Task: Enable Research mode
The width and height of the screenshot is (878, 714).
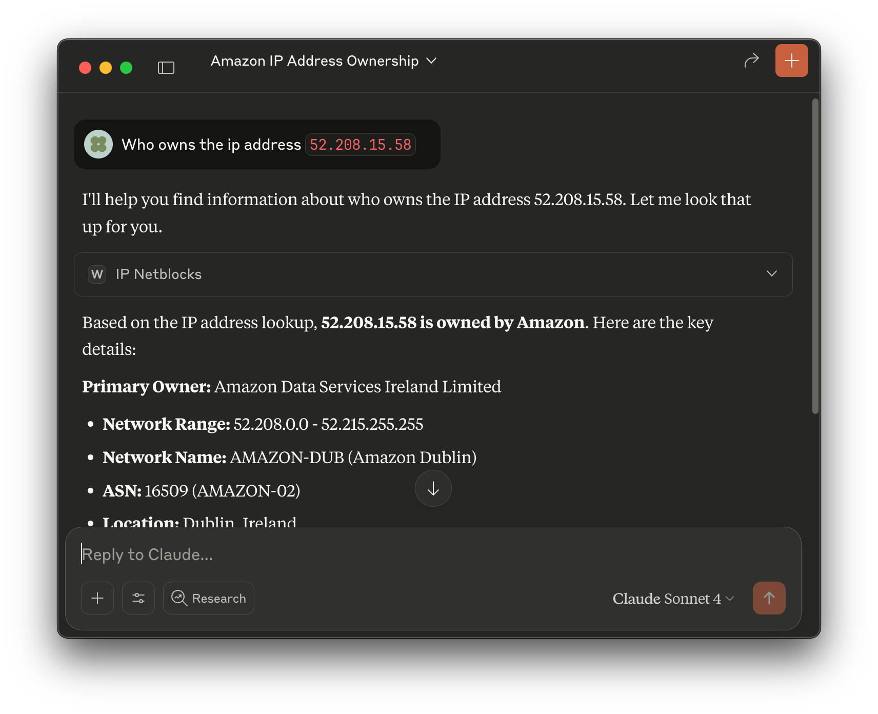Action: [x=208, y=598]
